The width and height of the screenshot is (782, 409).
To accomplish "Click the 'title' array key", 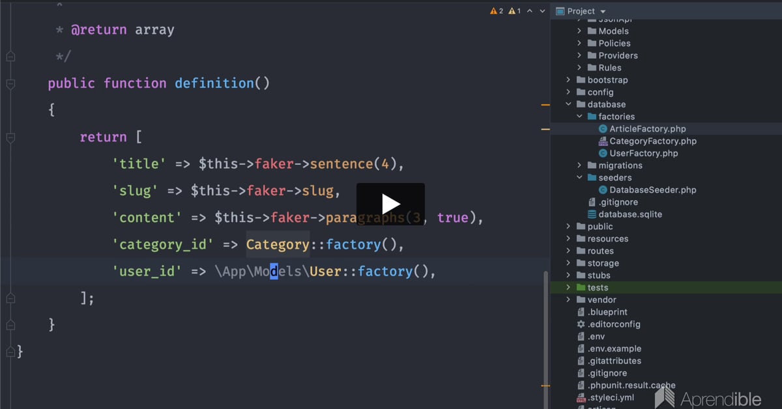I will click(139, 164).
